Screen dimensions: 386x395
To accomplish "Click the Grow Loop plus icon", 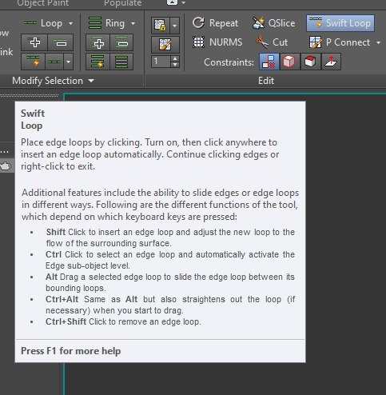I will pyautogui.click(x=34, y=42).
